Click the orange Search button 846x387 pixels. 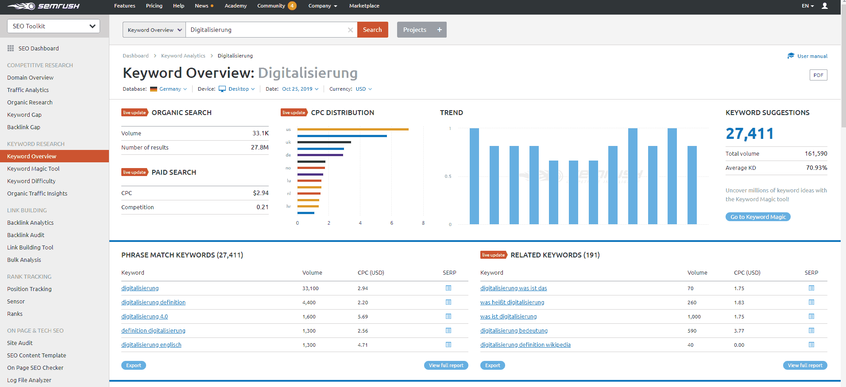point(372,30)
